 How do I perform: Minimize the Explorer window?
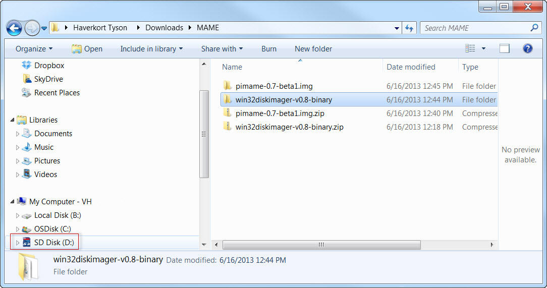pyautogui.click(x=487, y=7)
